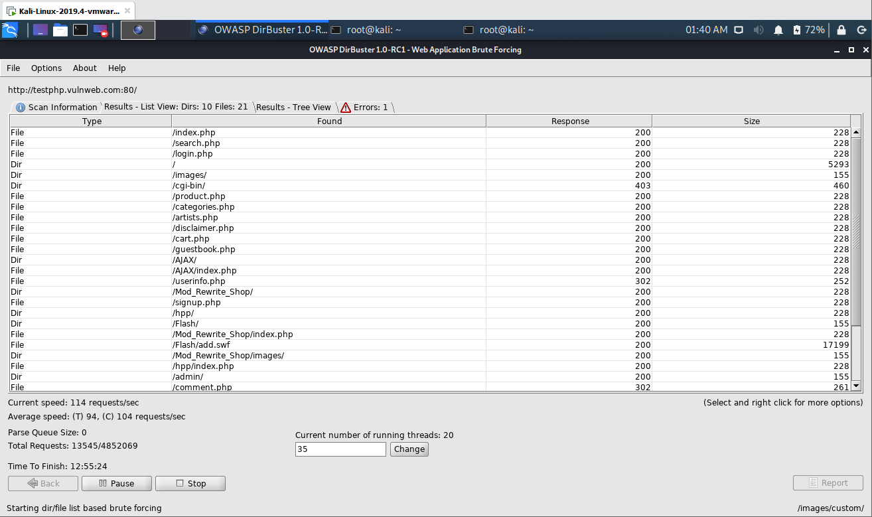Open the notifications bell icon
Screen dimensions: 872x517
tap(778, 30)
